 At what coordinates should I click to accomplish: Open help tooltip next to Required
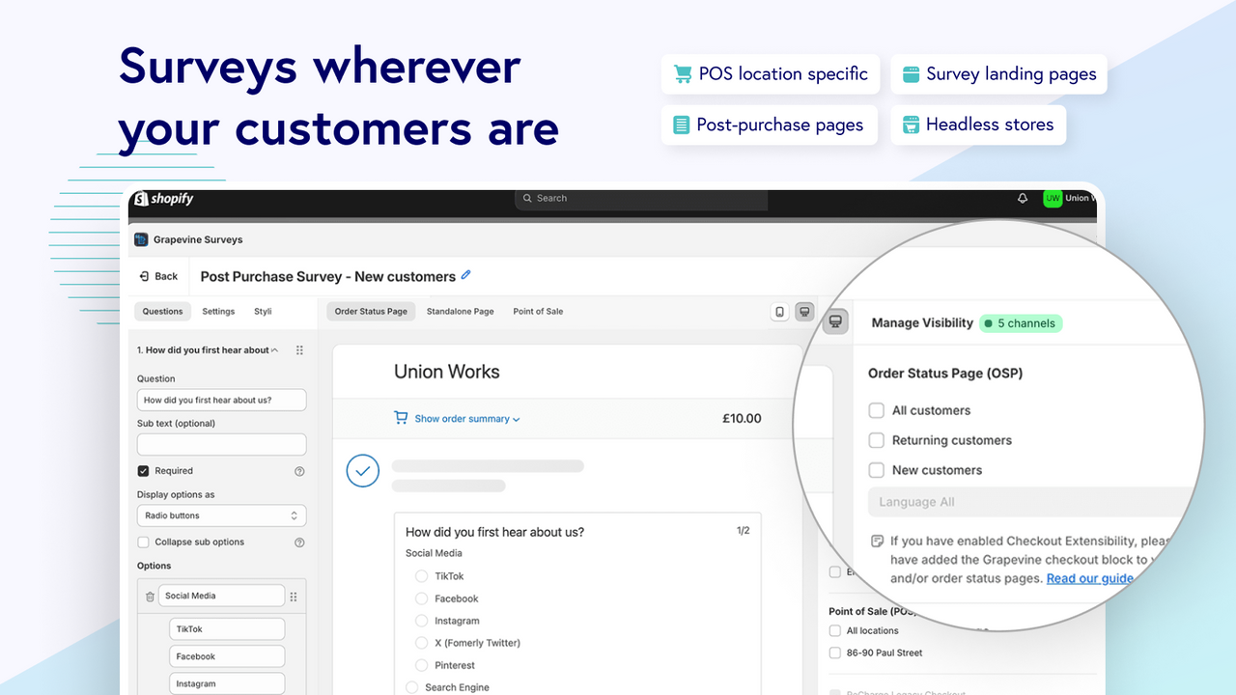point(301,470)
